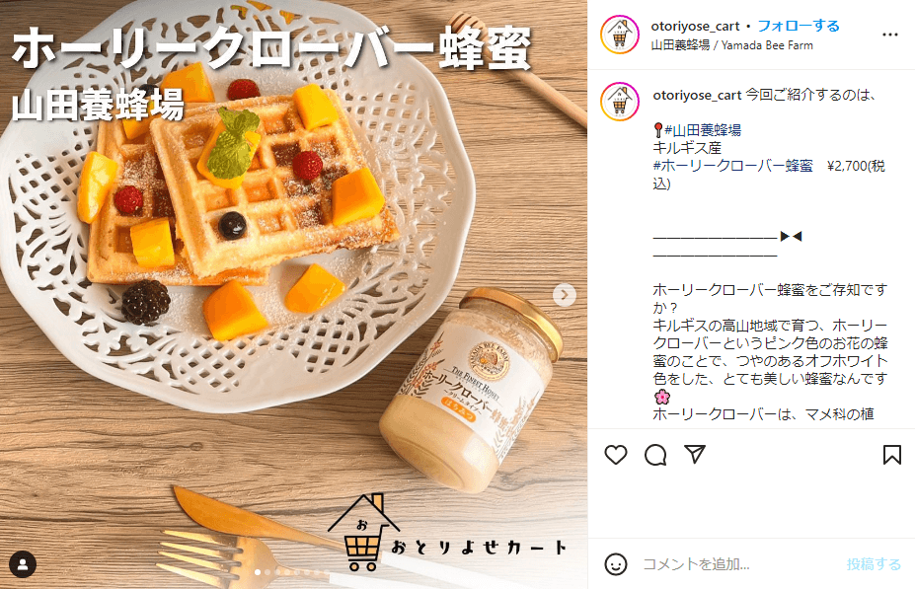Save post with bookmark icon
Viewport: 915px width, 589px height.
tap(891, 455)
